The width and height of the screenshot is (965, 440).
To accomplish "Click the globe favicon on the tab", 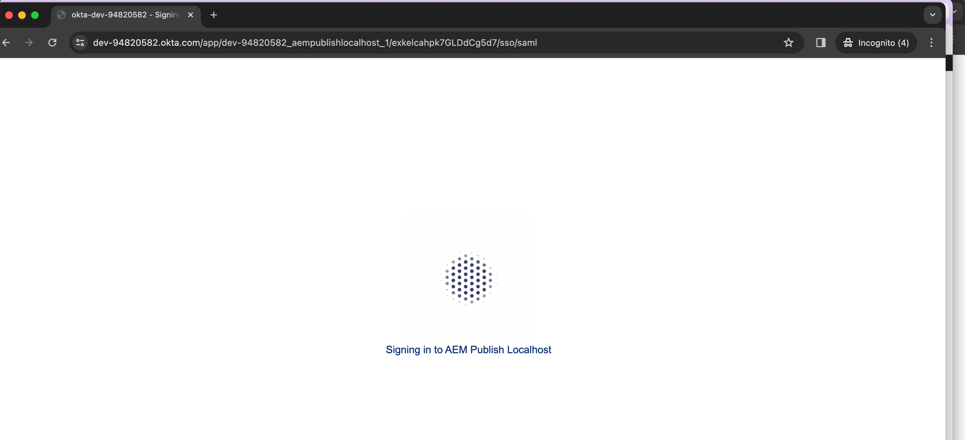I will [61, 15].
